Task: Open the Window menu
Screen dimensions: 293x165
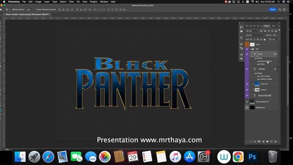Action: coord(104,2)
